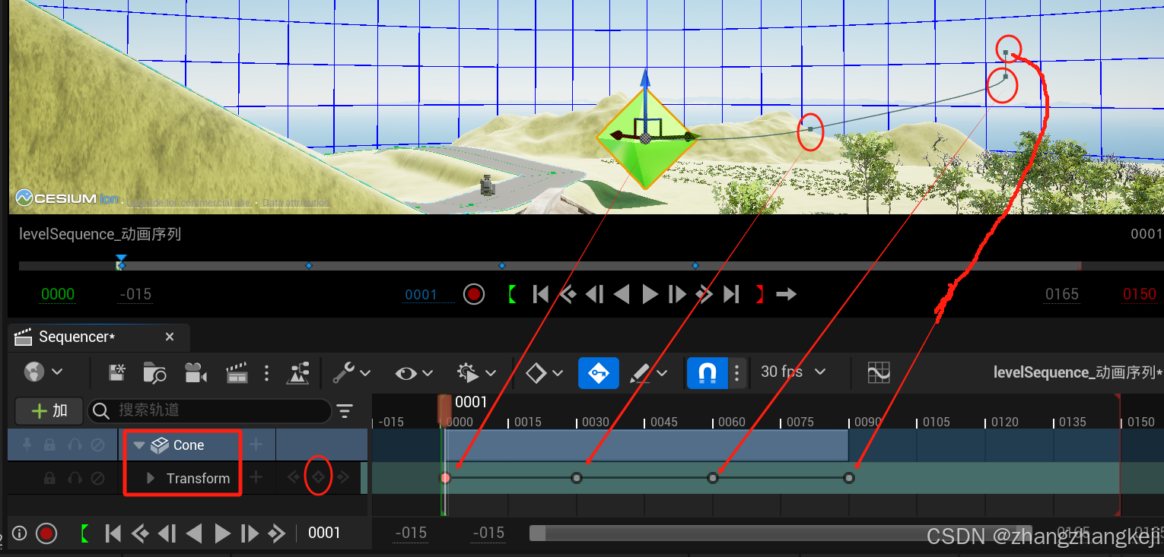The image size is (1164, 557).
Task: Mute the Cone track
Action: coord(97,445)
